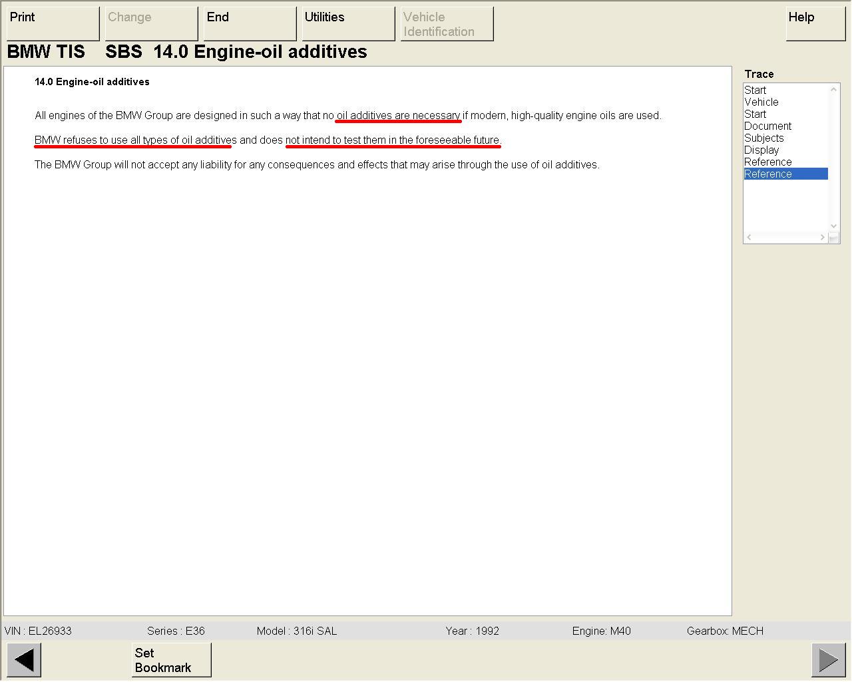This screenshot has height=682, width=852.
Task: Open the Help button
Action: [x=815, y=24]
